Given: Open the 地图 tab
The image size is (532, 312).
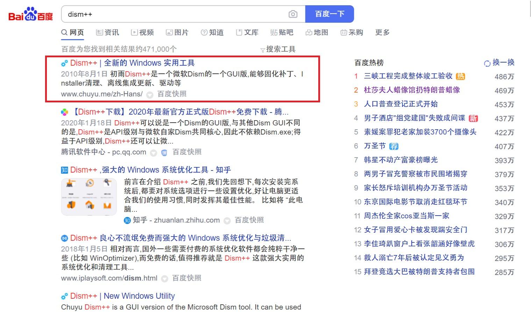Looking at the screenshot, I should click(x=317, y=32).
